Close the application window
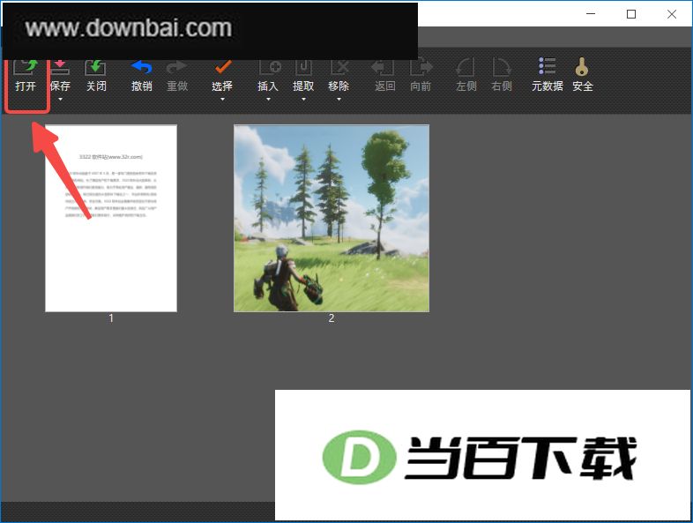The width and height of the screenshot is (693, 523). coord(672,14)
